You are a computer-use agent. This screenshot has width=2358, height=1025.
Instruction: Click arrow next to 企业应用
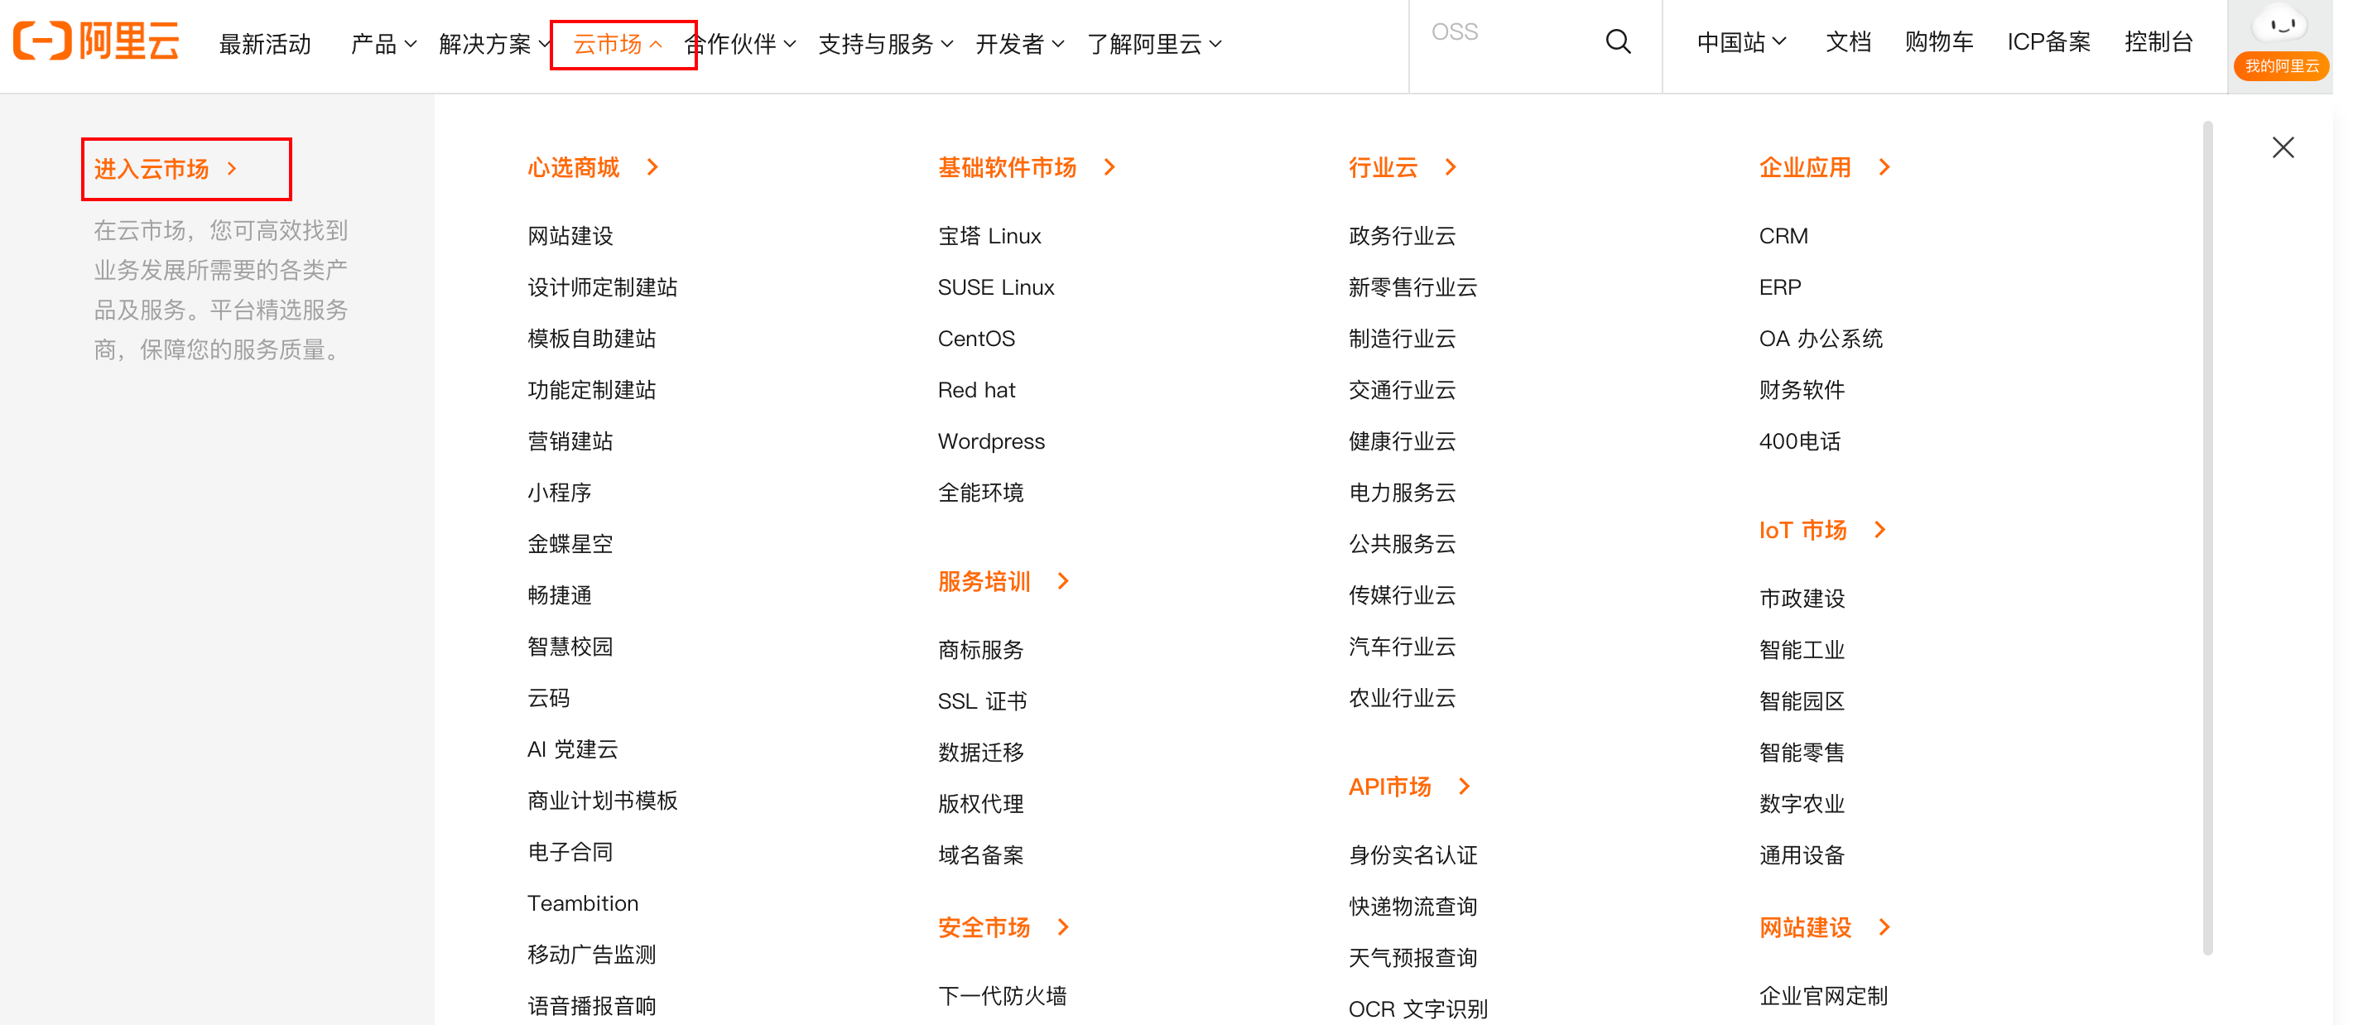click(x=1884, y=167)
